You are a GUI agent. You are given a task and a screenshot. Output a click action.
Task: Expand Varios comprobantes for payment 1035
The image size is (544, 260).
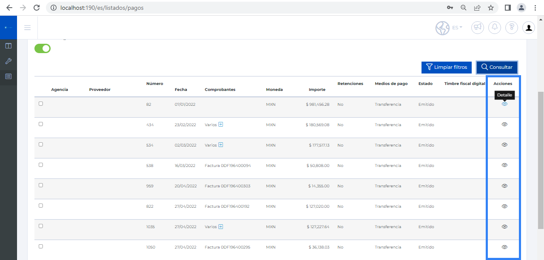221,226
